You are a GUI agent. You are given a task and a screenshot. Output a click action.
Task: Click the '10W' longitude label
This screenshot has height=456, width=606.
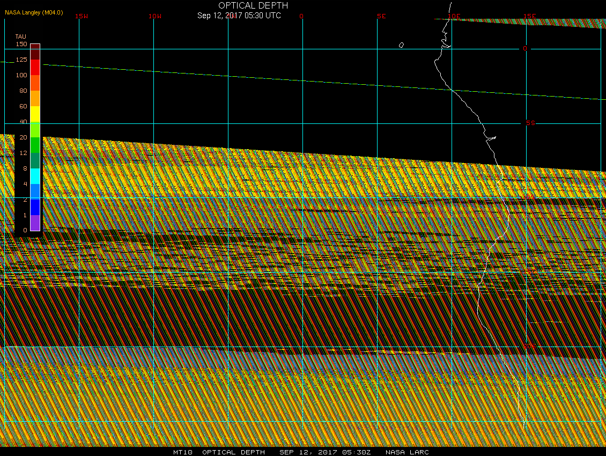pos(155,16)
